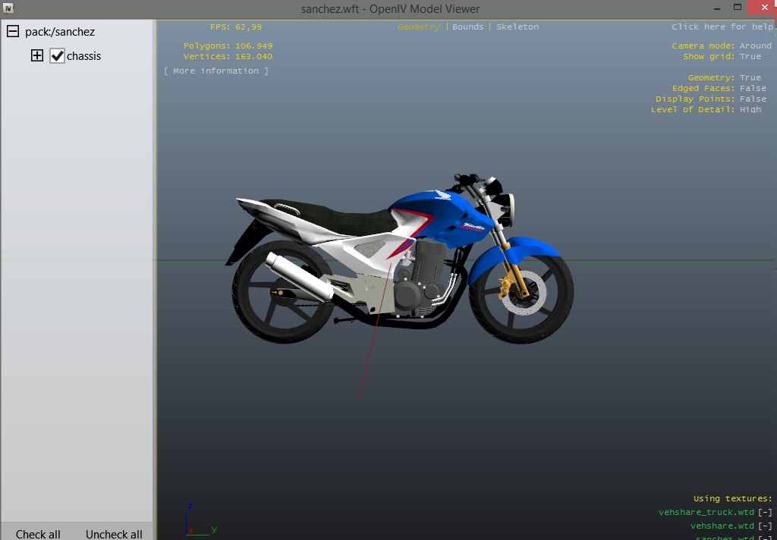Open the Click here for help link
The width and height of the screenshot is (777, 540).
point(722,27)
